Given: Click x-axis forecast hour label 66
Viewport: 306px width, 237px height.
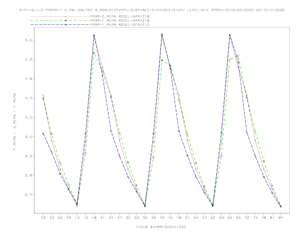Looking at the screenshot, I should 230,218.
